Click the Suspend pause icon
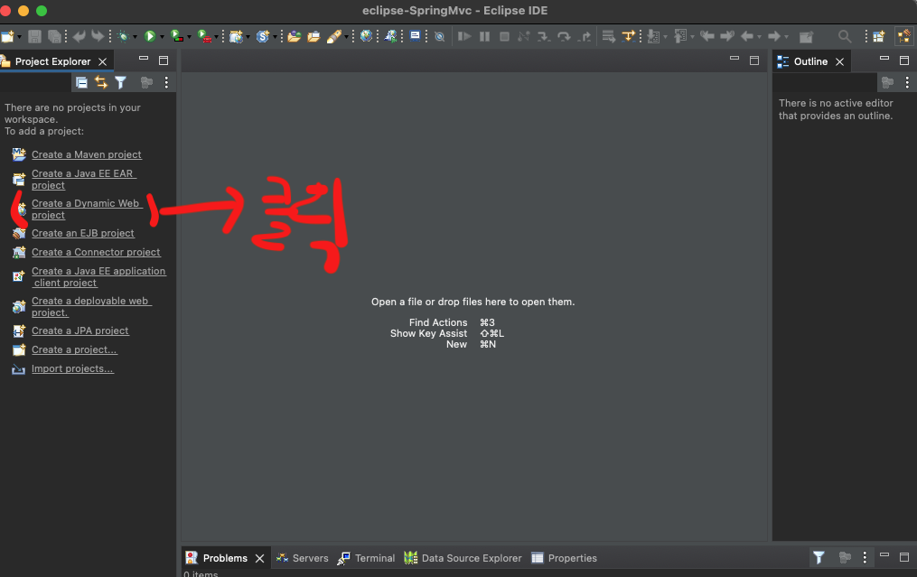This screenshot has height=577, width=917. [485, 37]
